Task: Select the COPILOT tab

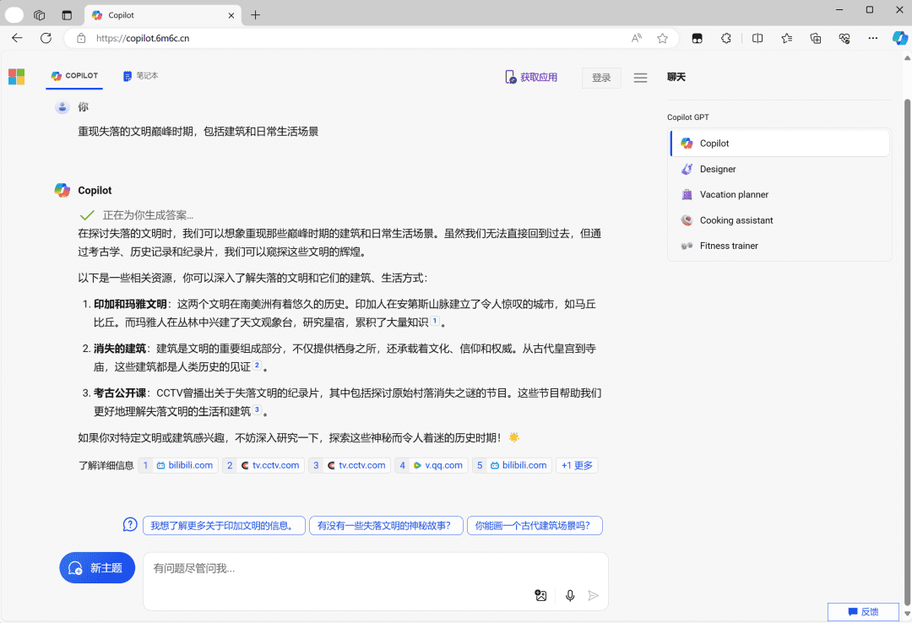Action: [x=74, y=75]
